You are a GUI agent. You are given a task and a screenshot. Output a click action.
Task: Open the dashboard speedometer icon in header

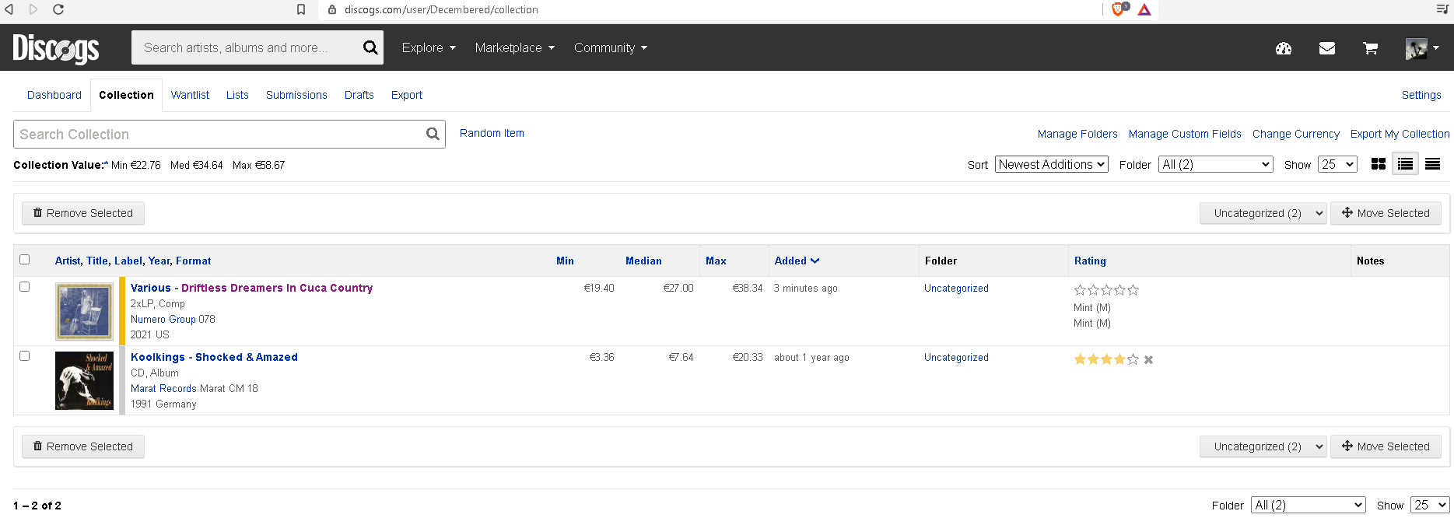(1283, 48)
